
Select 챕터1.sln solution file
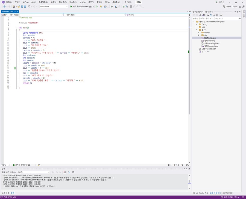[x=205, y=52]
